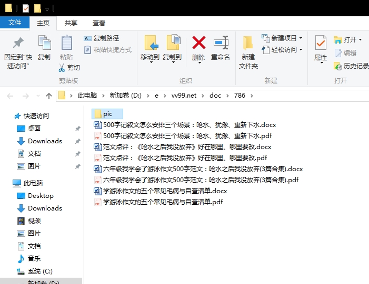Image resolution: width=369 pixels, height=284 pixels.
Task: Click Copy path in the clipboard group
Action: [102, 38]
